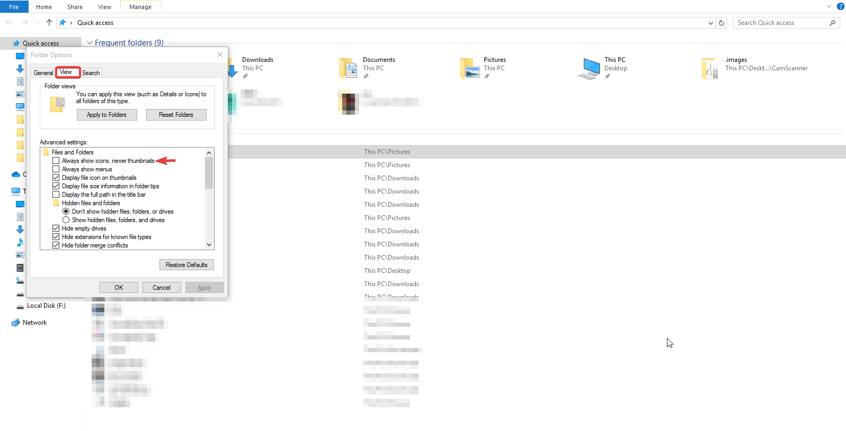Open the Documents folder icon
This screenshot has width=846, height=431.
coord(348,69)
